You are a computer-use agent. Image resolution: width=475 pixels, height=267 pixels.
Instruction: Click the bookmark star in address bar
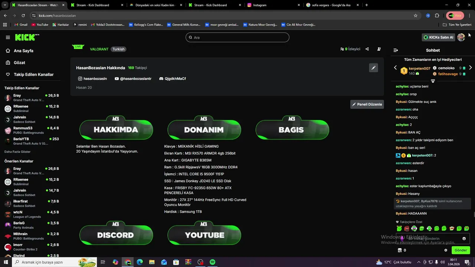click(416, 16)
